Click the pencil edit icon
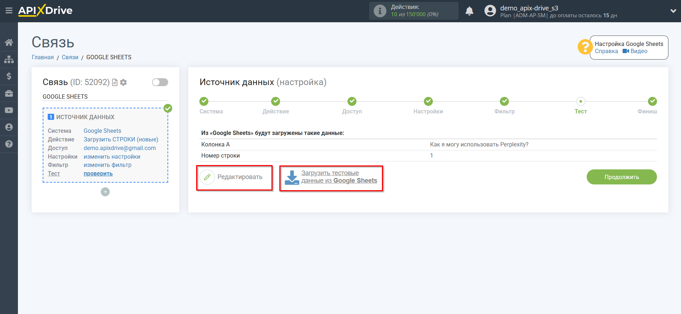 point(207,177)
